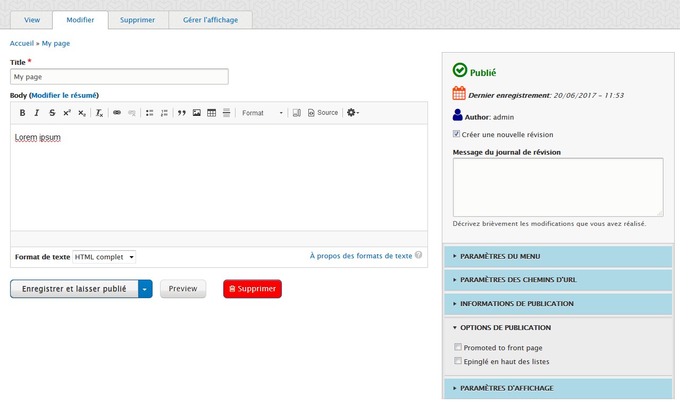The width and height of the screenshot is (680, 405).
Task: Apply strikethrough formatting
Action: (x=52, y=113)
